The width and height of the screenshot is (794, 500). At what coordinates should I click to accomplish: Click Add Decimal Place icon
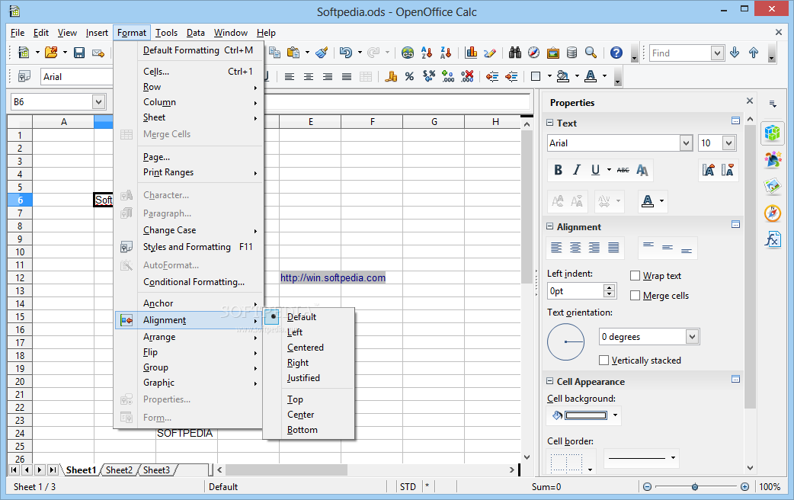tap(447, 76)
